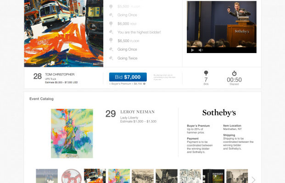285x183 pixels.
Task: Mute the live auction video audio
Action: [x=201, y=50]
